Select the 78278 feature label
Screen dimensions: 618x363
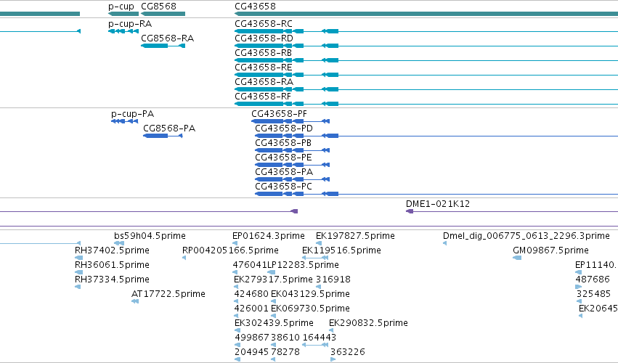click(x=285, y=352)
